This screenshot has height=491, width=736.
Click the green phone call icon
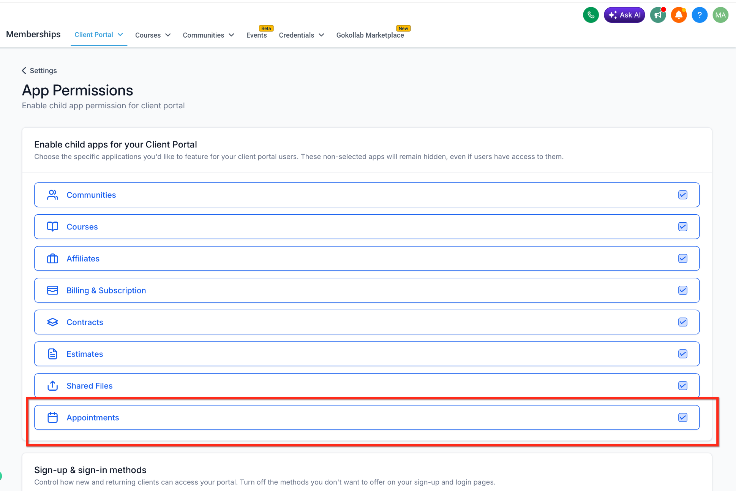[591, 15]
